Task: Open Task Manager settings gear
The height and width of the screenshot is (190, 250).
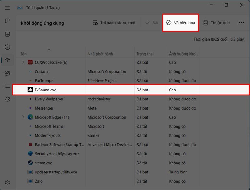Action: [x=7, y=183]
